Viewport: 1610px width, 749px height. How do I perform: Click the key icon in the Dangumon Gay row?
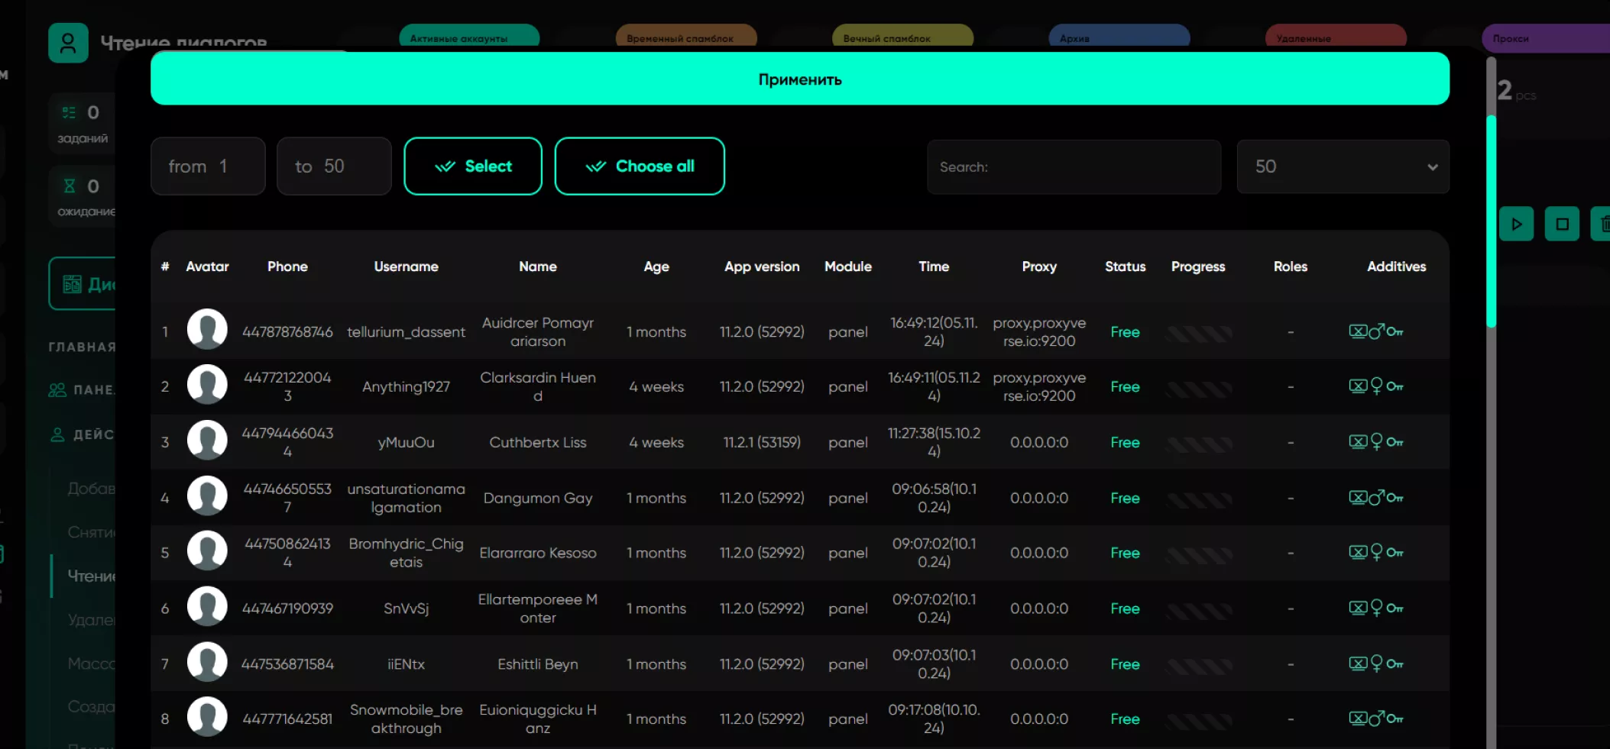1395,498
